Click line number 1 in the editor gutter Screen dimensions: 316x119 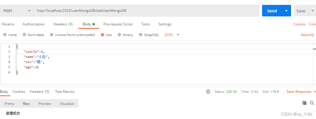tap(9, 46)
